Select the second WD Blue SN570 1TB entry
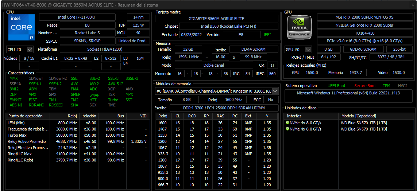 pos(364,129)
